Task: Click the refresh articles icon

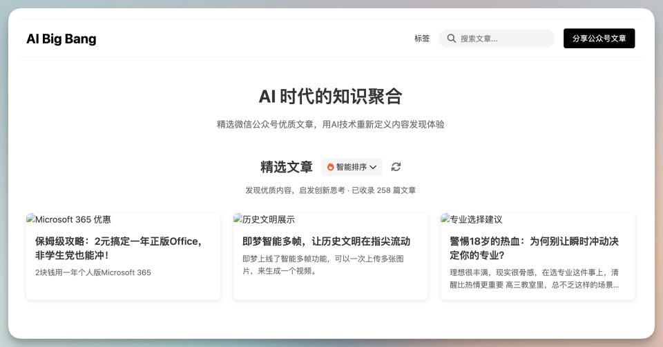Action: pos(396,167)
